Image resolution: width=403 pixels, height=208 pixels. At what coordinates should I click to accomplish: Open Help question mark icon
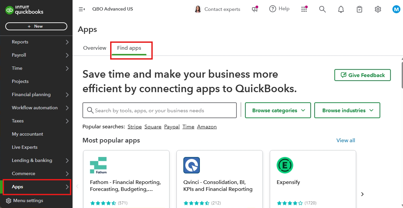pyautogui.click(x=273, y=9)
